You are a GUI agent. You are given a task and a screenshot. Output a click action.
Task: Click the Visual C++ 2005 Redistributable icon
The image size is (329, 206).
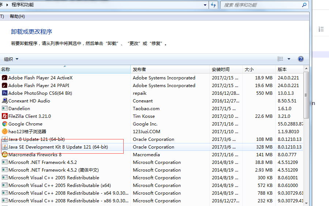click(5, 178)
